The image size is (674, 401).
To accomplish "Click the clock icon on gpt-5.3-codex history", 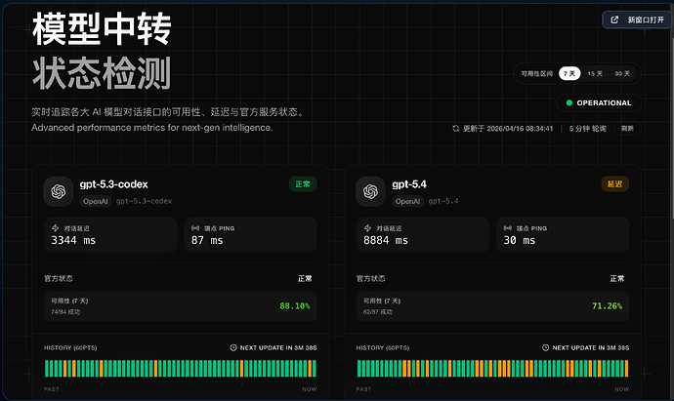I will [x=233, y=347].
